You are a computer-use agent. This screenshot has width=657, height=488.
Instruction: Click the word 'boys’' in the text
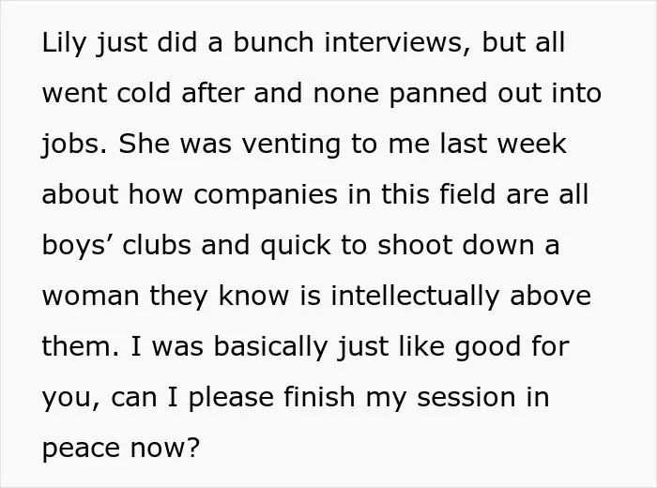(x=75, y=246)
